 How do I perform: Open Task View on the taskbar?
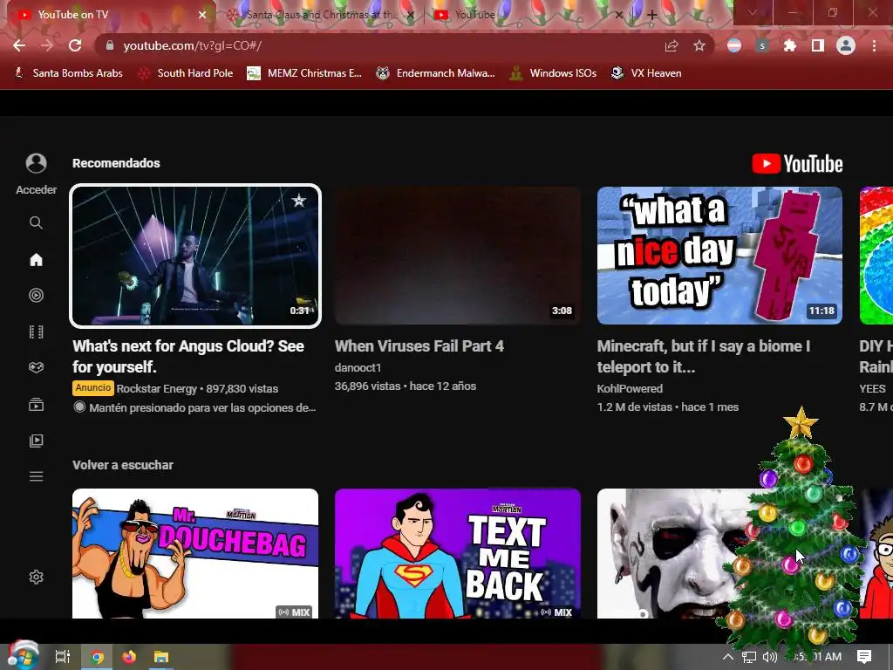[63, 657]
